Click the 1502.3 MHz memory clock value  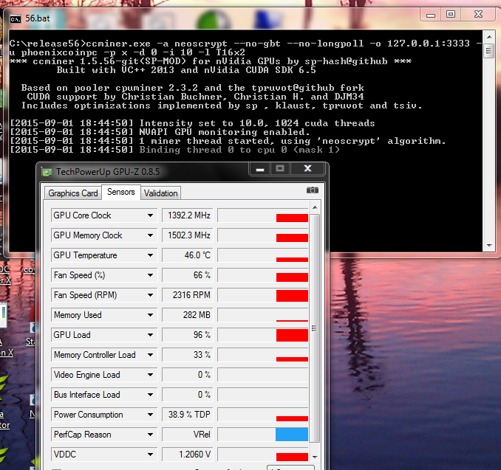click(x=188, y=235)
